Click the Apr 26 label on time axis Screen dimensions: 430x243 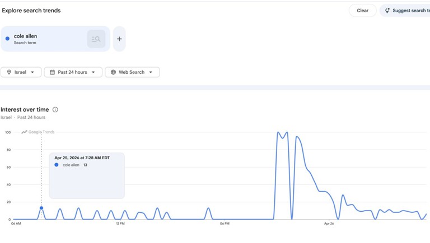329,223
